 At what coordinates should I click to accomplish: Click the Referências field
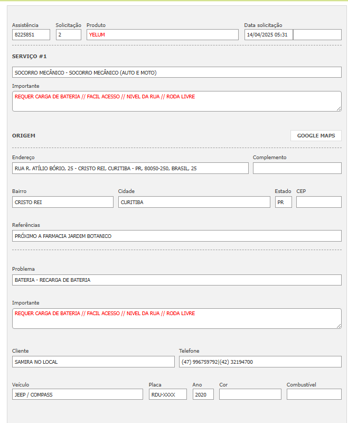(x=176, y=236)
